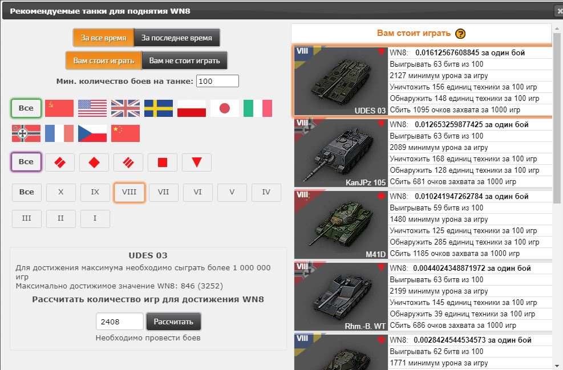The height and width of the screenshot is (370, 563).
Task: Filter by the square SPG class icon
Action: pyautogui.click(x=163, y=162)
